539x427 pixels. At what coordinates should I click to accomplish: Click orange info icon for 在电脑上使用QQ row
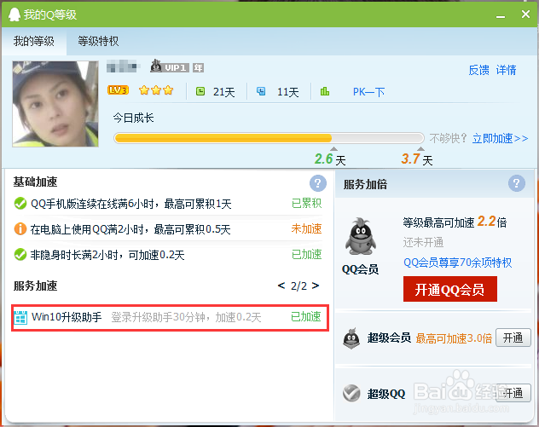(x=20, y=228)
